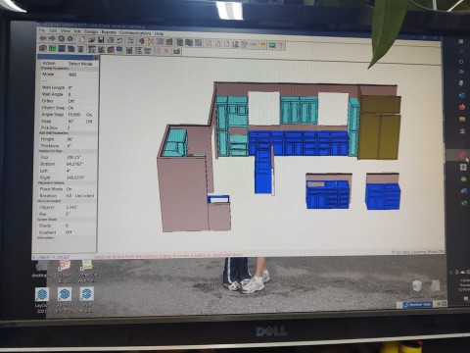Click the undo arrow toolbar icon

119,40
